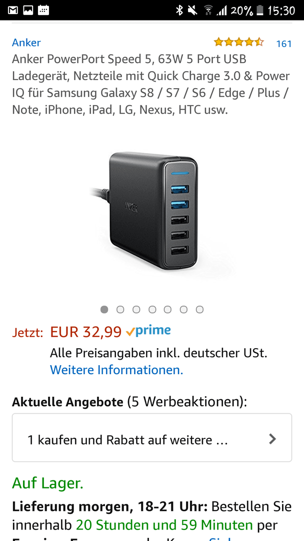This screenshot has height=541, width=304.
Task: Tap the image notification icon in status bar
Action: coord(28,10)
